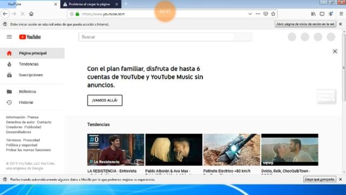Click the ¡VAMOS ALLÁ! button
The image size is (346, 195).
[105, 100]
